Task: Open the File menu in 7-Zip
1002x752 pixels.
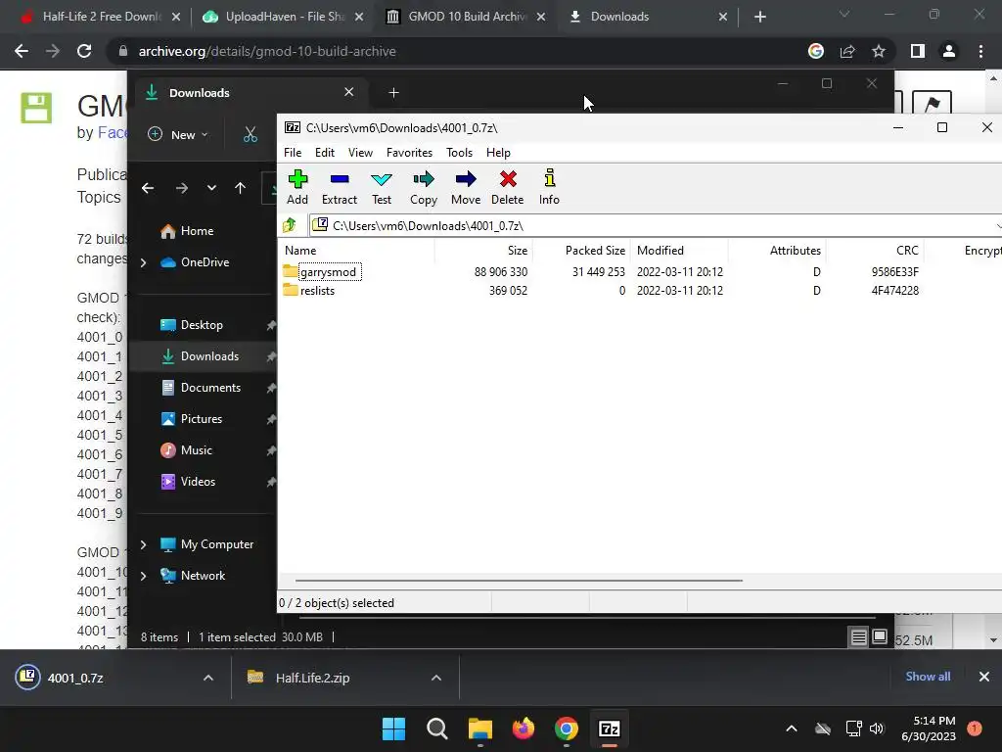Action: click(293, 152)
